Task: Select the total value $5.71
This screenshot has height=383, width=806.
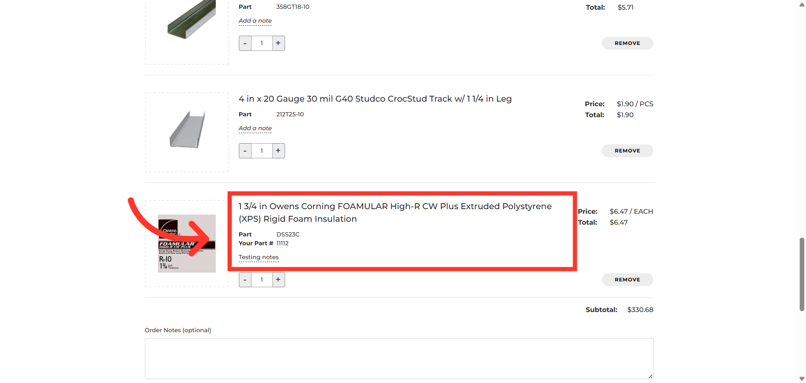Action: click(625, 7)
